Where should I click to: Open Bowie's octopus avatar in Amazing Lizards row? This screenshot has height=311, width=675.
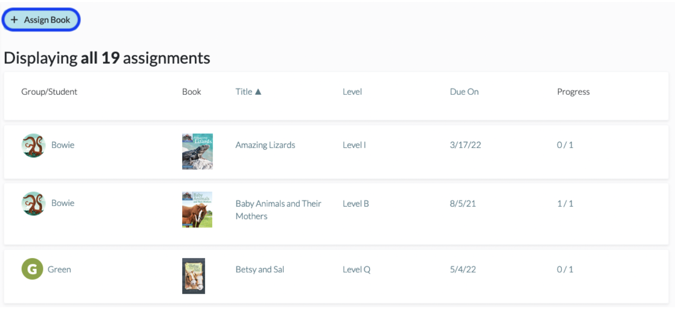[x=33, y=145]
